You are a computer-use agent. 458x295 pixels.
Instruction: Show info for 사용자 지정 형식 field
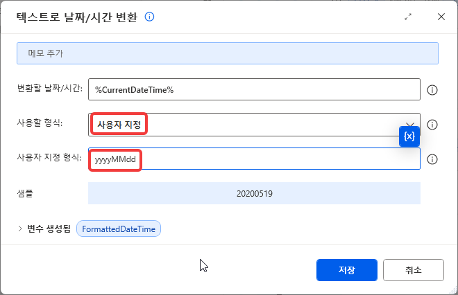coord(432,159)
